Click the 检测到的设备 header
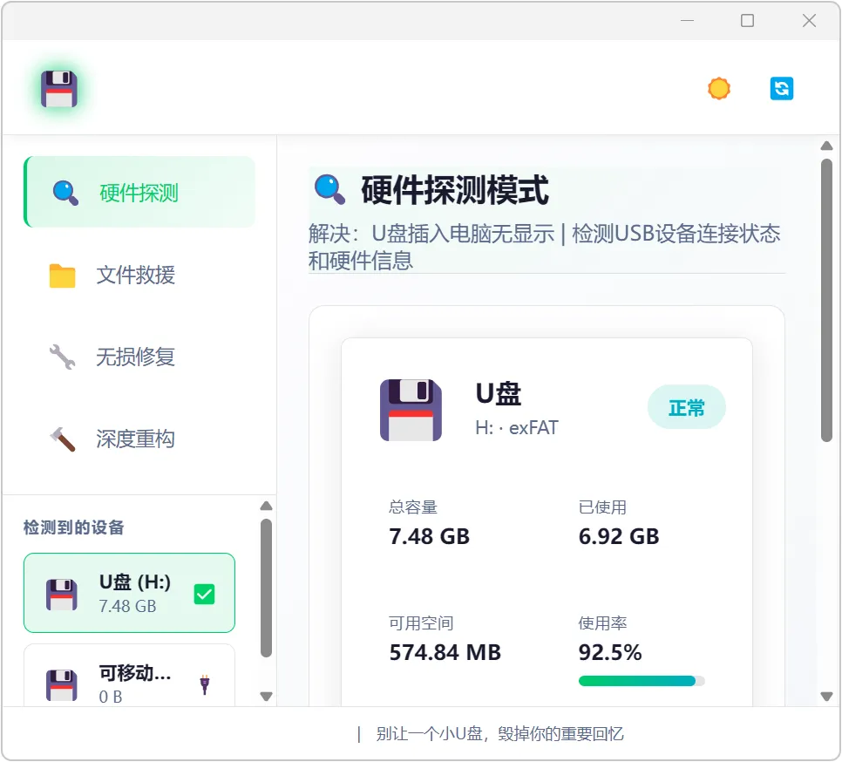Image resolution: width=842 pixels, height=762 pixels. (73, 527)
